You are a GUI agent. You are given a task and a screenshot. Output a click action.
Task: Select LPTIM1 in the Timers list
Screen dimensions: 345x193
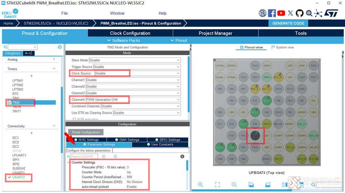pos(18,81)
